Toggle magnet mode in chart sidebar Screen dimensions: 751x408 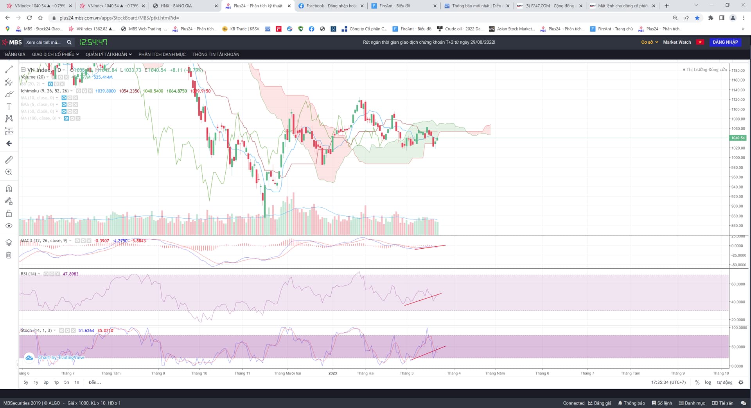[9, 189]
